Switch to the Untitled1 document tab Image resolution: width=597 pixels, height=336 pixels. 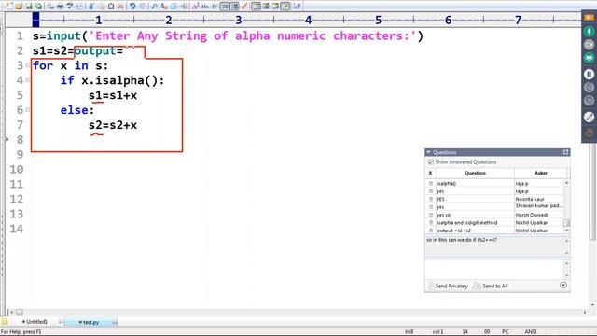point(36,322)
